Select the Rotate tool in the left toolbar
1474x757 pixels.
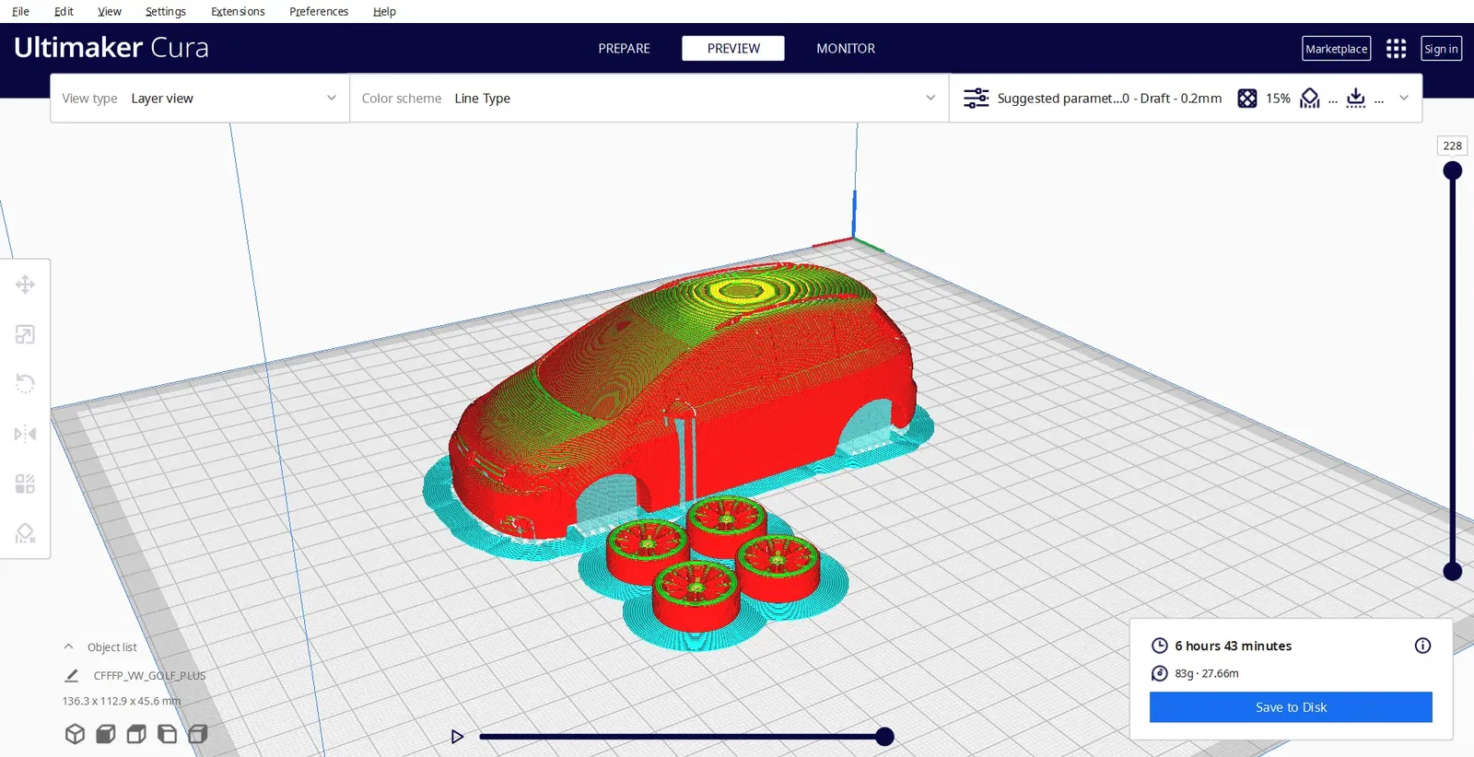[x=25, y=384]
